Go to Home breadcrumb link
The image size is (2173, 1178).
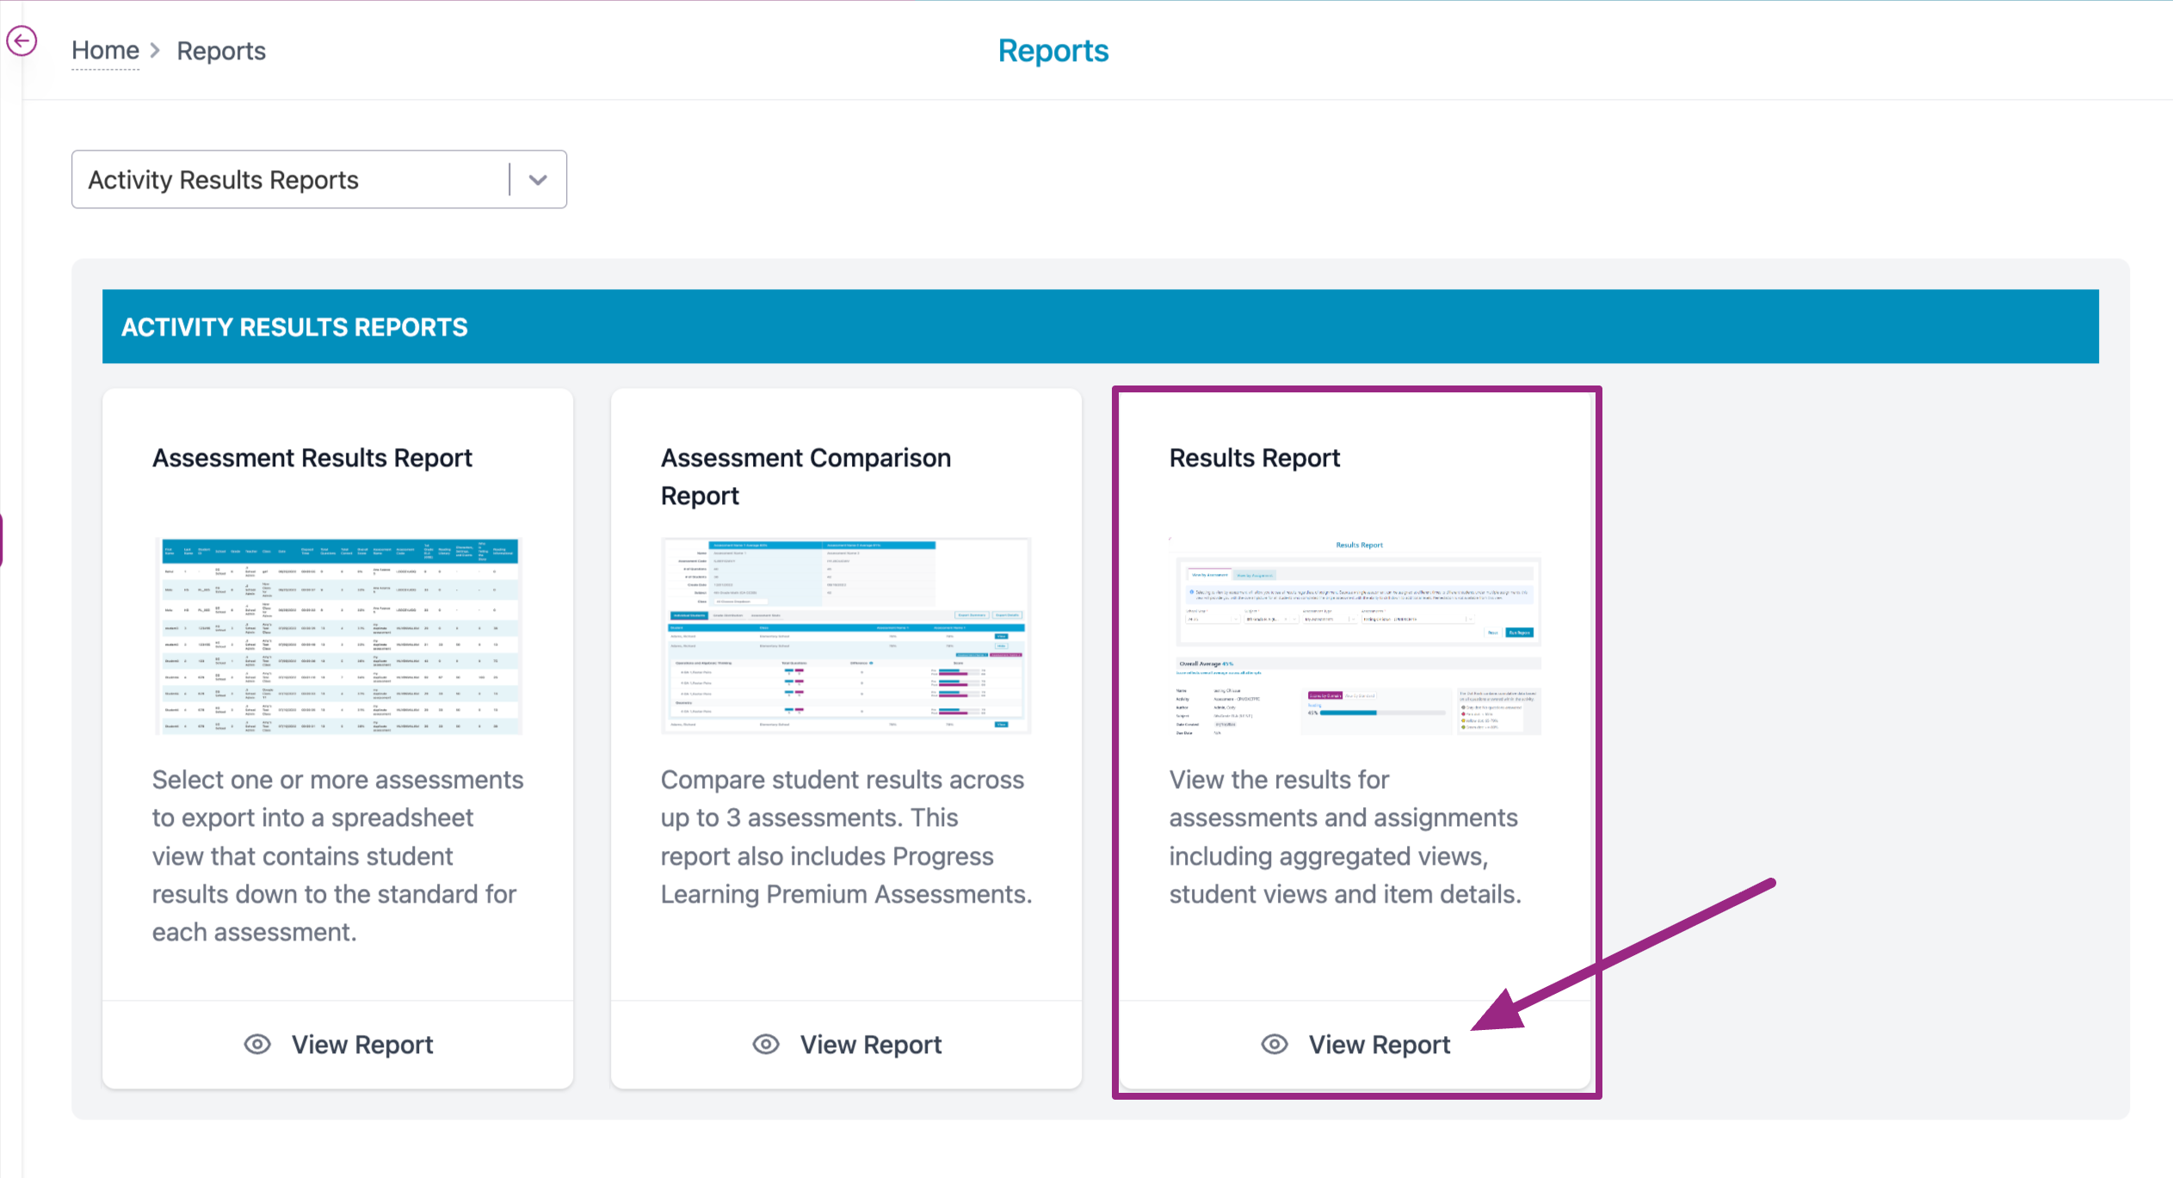click(x=105, y=51)
